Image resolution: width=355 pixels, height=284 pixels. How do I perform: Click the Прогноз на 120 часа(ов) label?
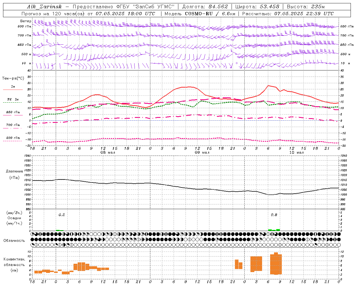coord(54,14)
